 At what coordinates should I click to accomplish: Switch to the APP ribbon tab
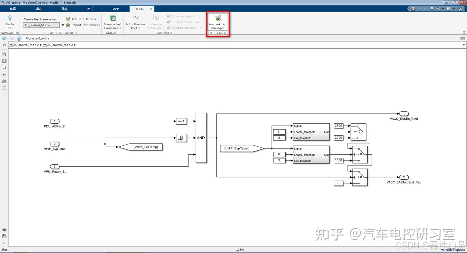pos(116,9)
